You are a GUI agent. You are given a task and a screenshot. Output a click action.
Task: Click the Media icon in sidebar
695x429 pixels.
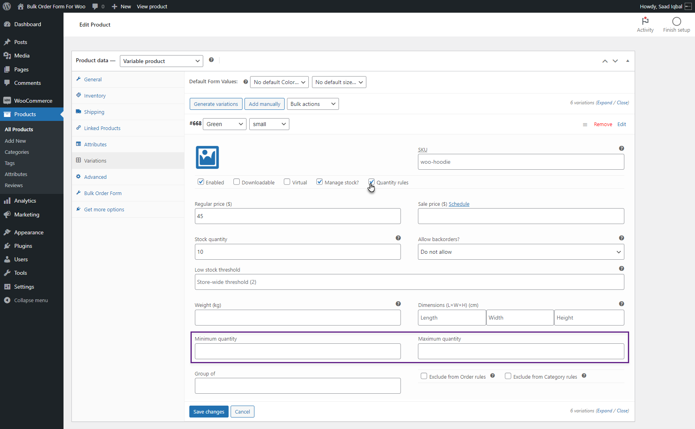[7, 56]
